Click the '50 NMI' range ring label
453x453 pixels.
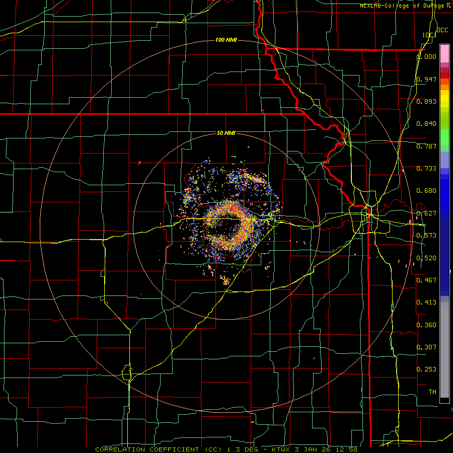(226, 133)
